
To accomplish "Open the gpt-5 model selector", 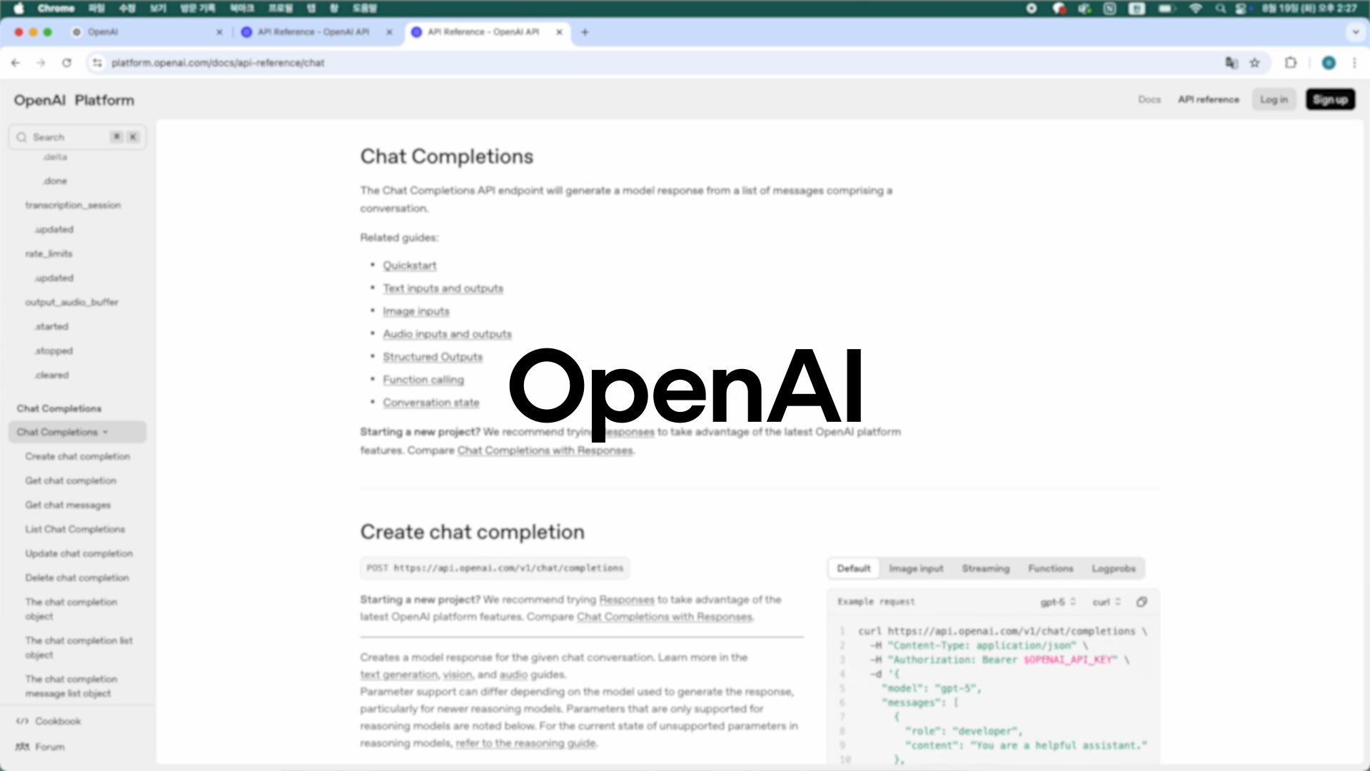I will point(1057,602).
